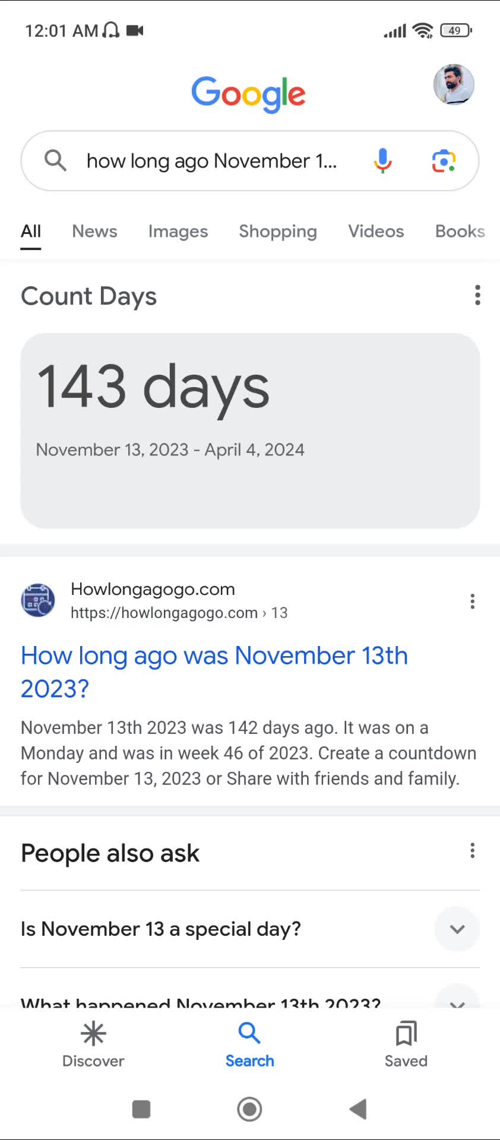This screenshot has height=1140, width=500.
Task: Switch to the Images results tab
Action: tap(178, 232)
